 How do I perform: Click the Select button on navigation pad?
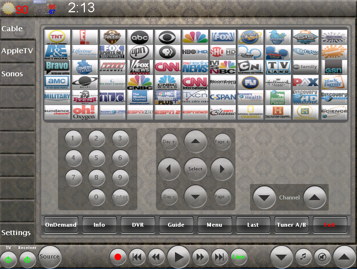(x=195, y=169)
